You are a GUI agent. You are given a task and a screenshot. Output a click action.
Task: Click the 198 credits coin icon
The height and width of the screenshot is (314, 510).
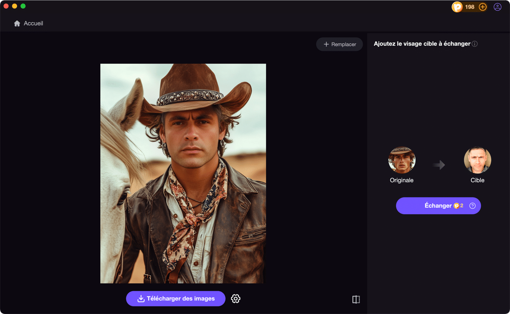coord(457,7)
